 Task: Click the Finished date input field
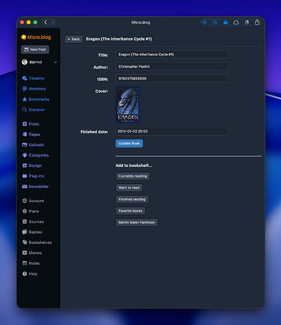tap(171, 131)
